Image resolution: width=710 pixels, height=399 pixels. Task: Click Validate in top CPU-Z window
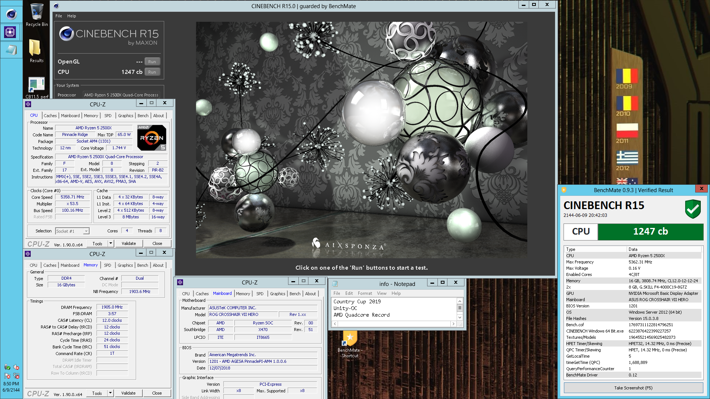(129, 243)
